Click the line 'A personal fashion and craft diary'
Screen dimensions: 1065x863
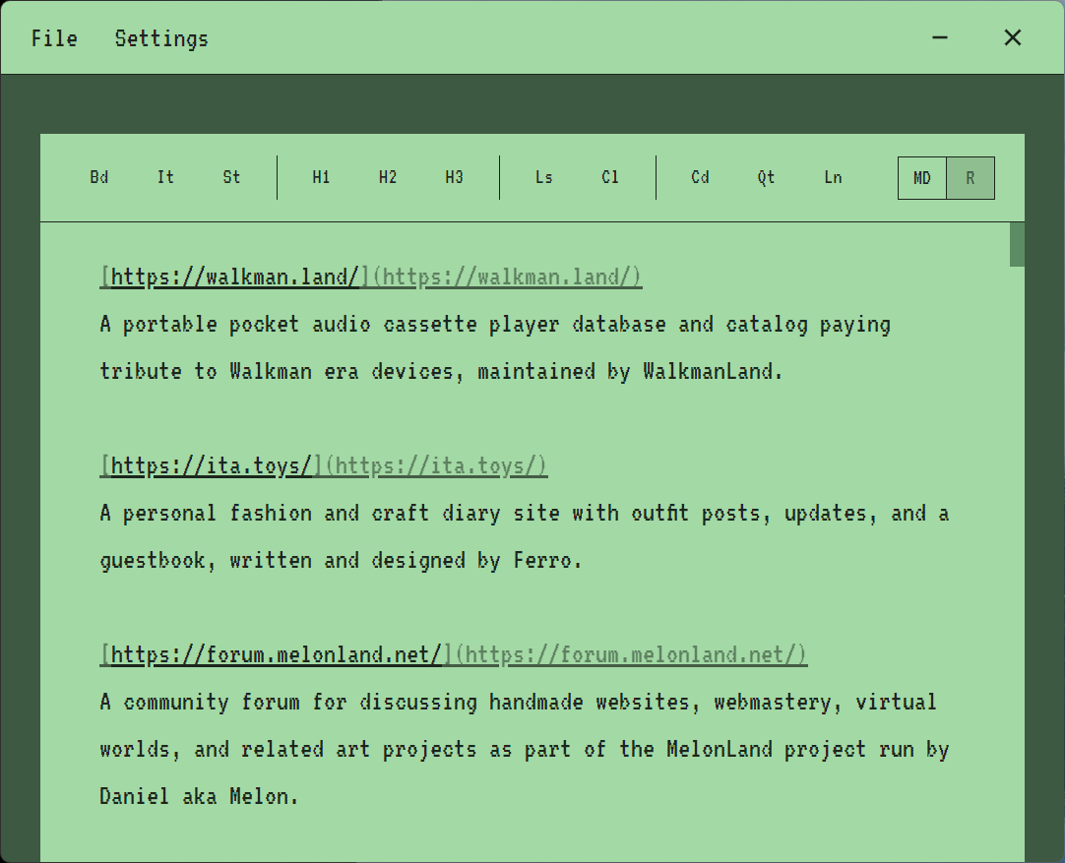pos(525,514)
